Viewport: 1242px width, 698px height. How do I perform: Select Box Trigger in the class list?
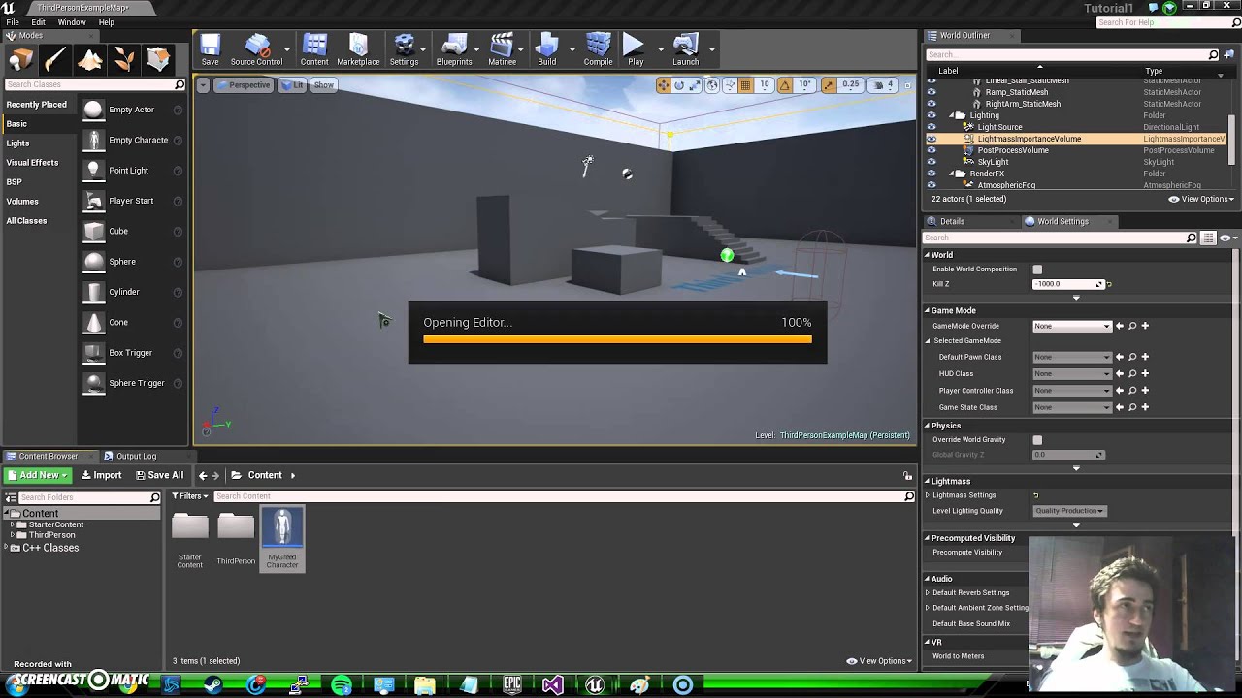click(x=133, y=353)
